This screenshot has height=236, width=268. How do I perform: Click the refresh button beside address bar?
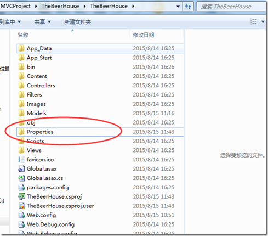pyautogui.click(x=188, y=7)
